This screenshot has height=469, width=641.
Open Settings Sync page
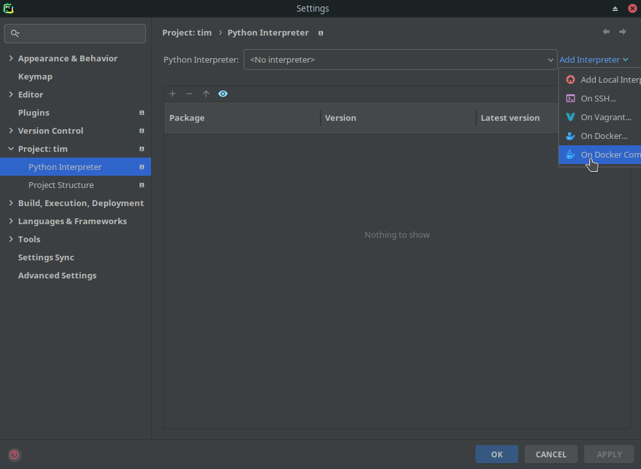46,257
